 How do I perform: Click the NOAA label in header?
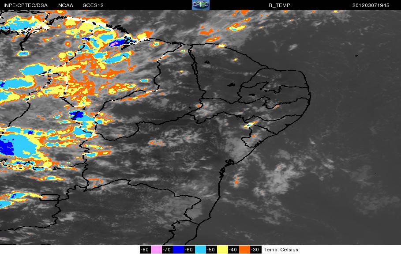point(66,5)
